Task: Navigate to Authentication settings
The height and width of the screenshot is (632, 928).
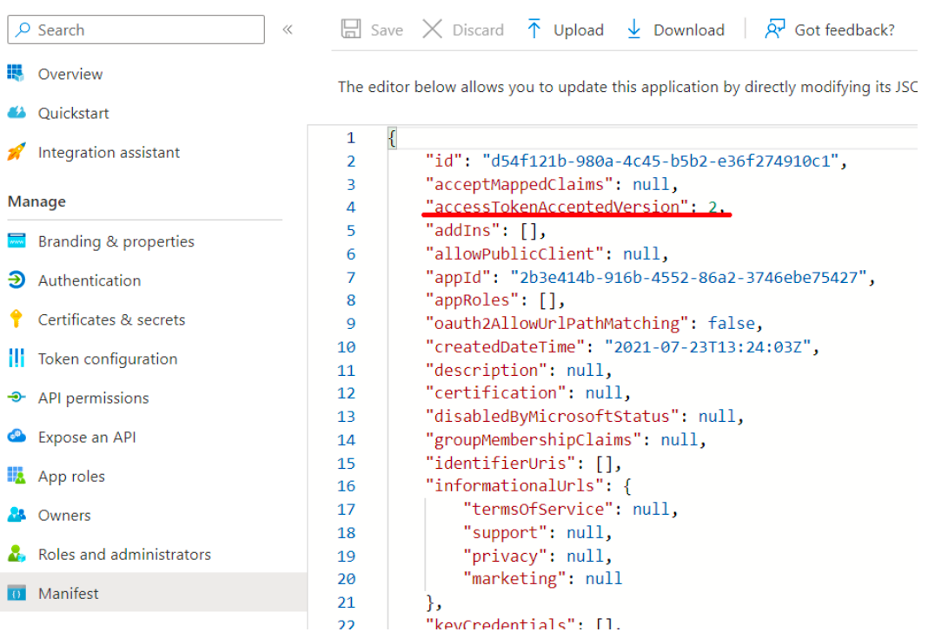Action: 89,280
